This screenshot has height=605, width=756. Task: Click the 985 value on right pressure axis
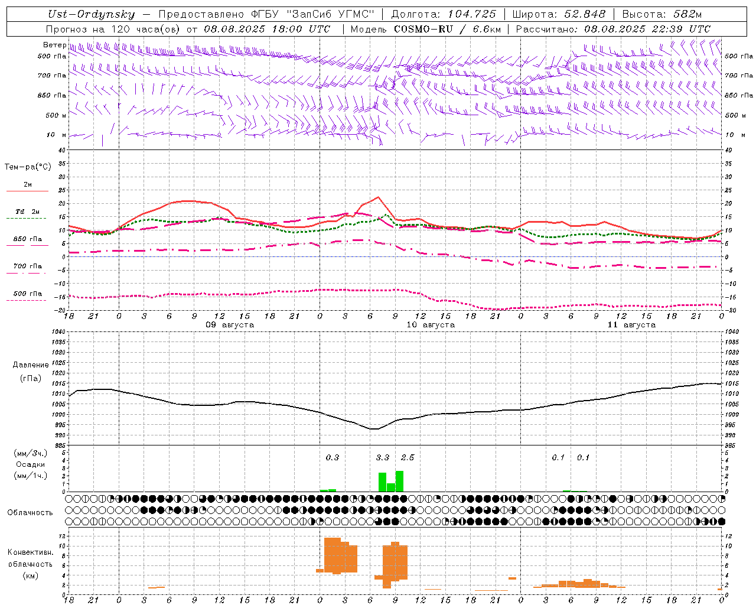click(x=731, y=445)
